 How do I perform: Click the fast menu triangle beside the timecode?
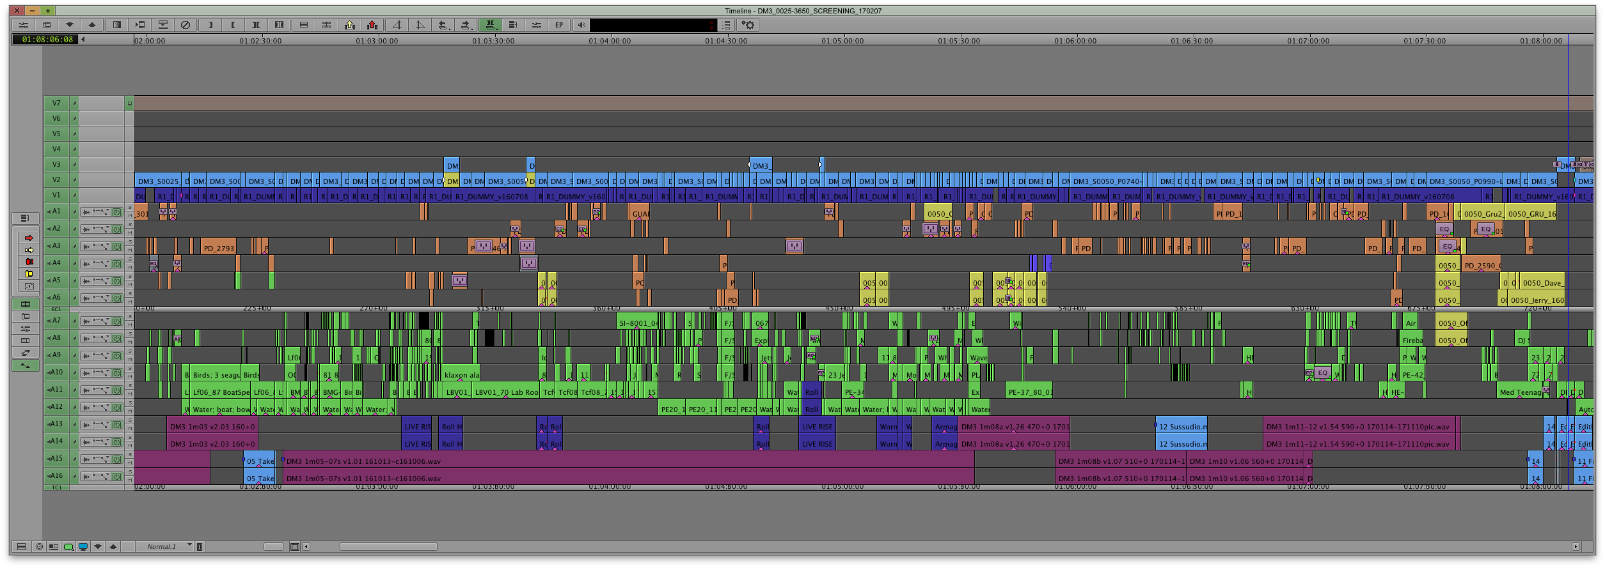click(83, 40)
